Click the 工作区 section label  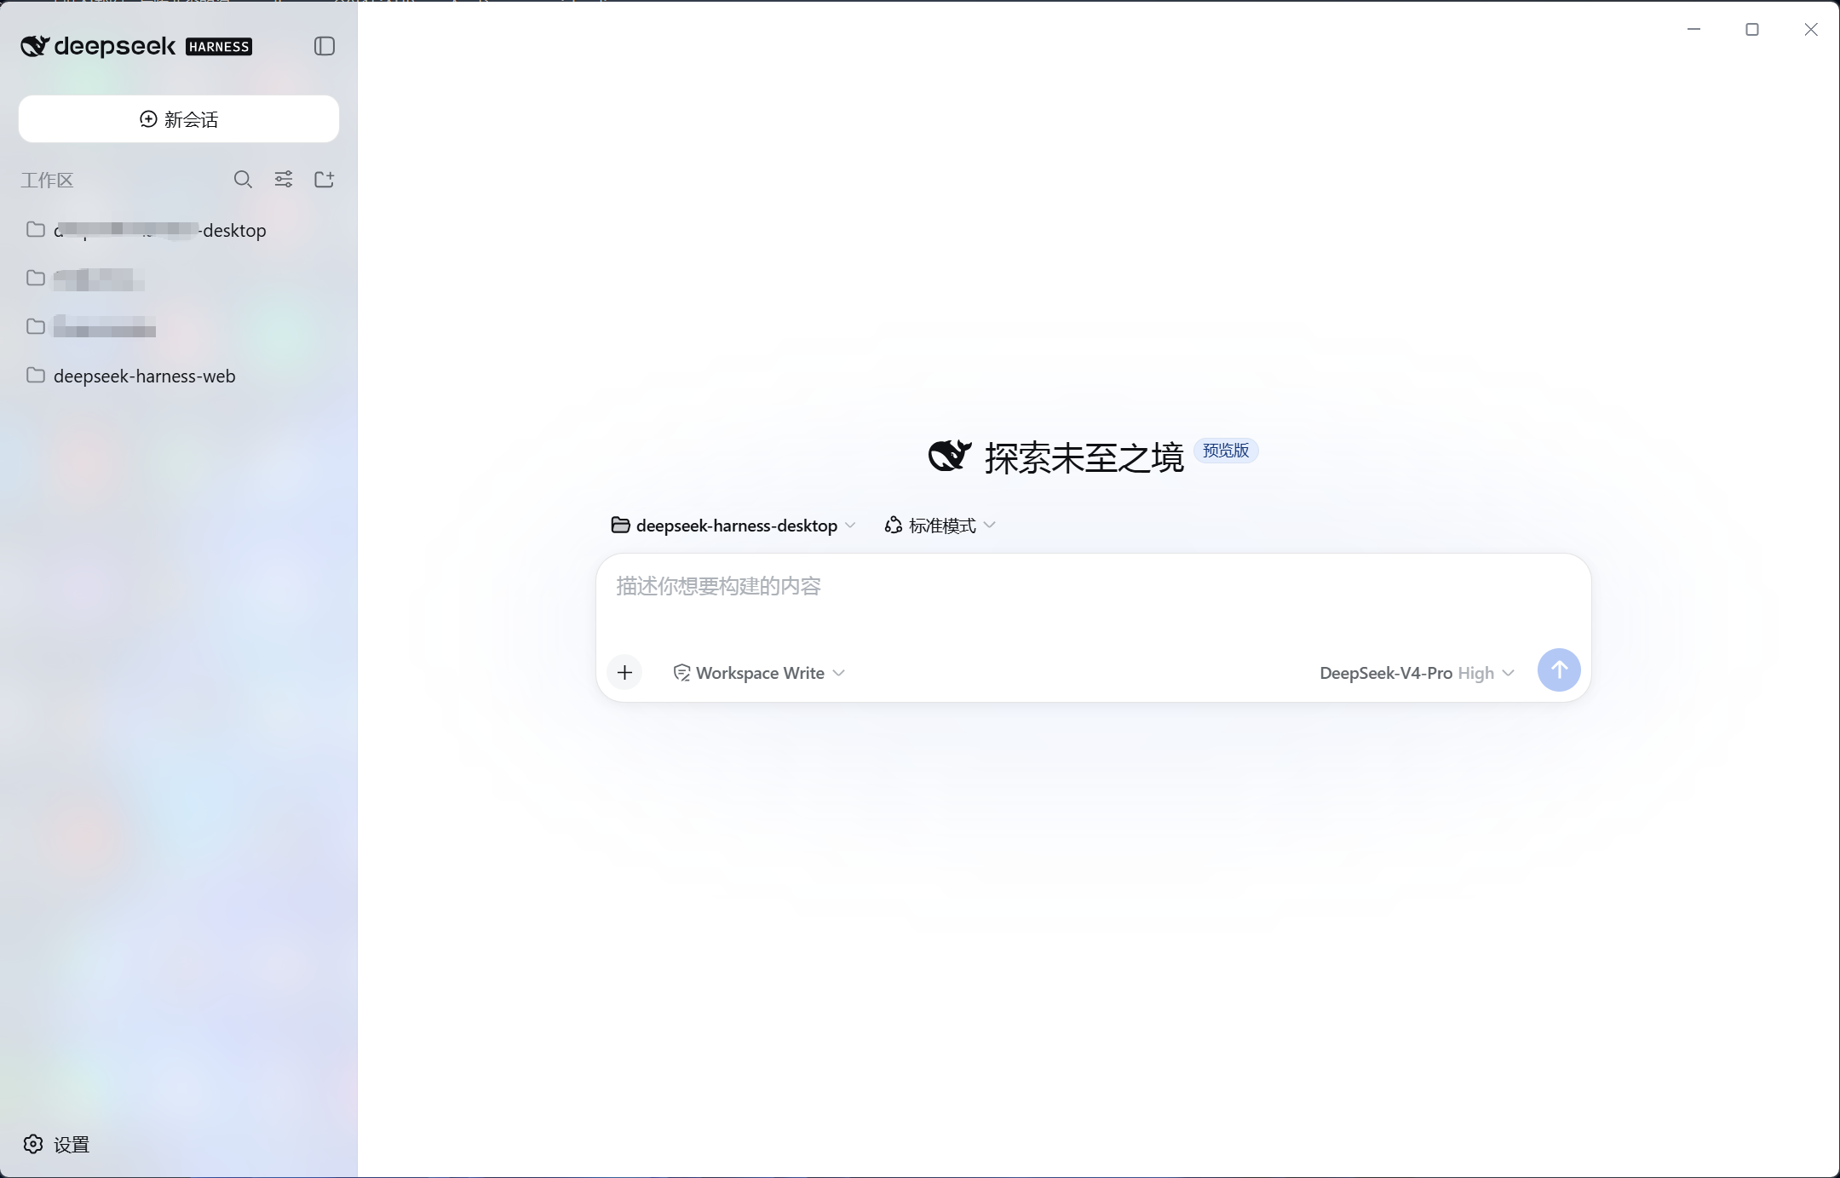(48, 180)
